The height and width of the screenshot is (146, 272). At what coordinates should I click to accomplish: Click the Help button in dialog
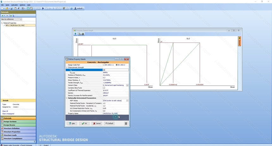72,124
